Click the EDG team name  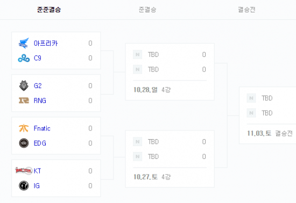(40, 143)
